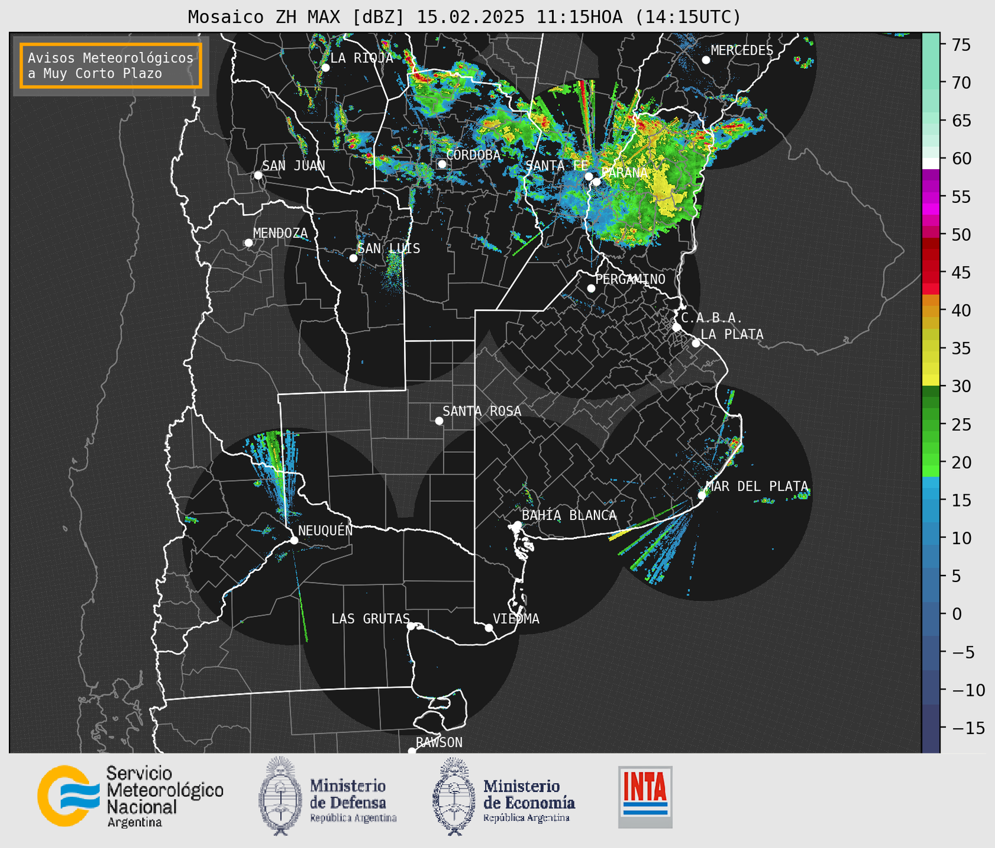Click the Ministerio de Economía text
995x848 pixels.
coord(528,800)
